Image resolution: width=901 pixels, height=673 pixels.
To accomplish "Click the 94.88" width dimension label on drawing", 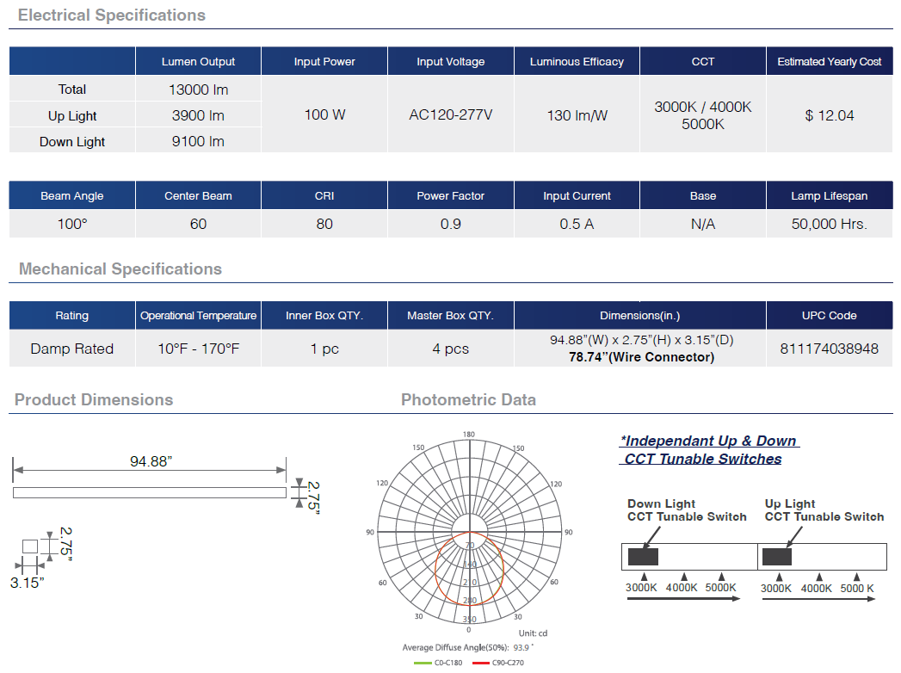I will click(151, 462).
